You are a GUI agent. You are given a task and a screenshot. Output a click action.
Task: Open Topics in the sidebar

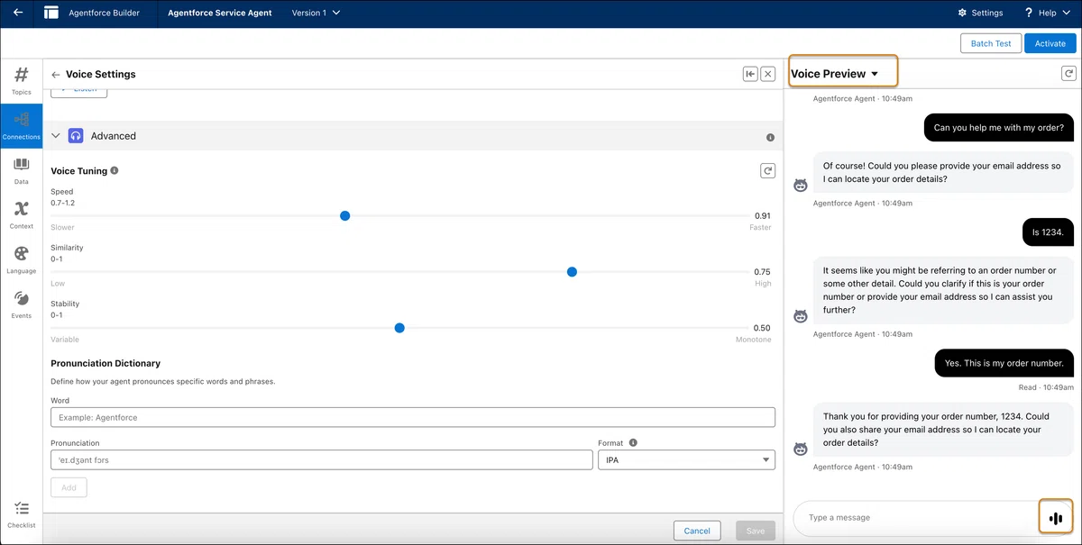[21, 80]
